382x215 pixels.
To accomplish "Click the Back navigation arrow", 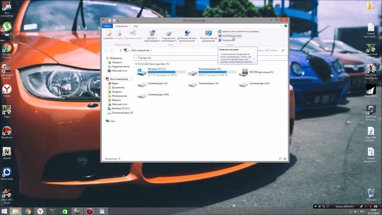I will (106, 50).
